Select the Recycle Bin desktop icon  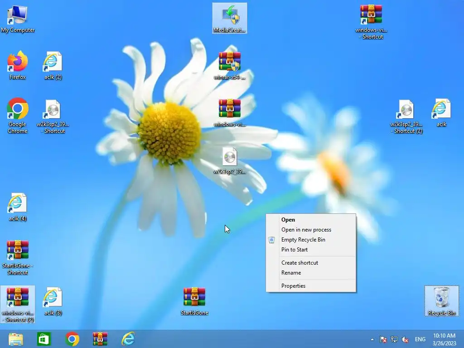[x=441, y=301]
